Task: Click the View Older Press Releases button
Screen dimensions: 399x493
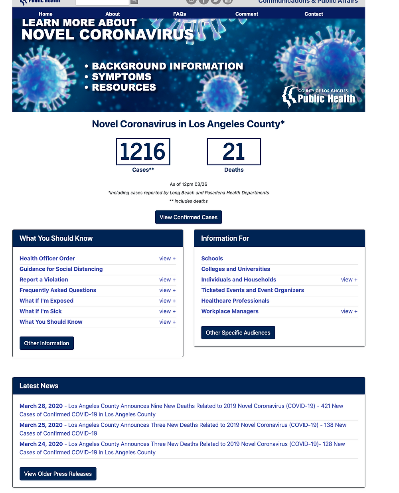Action: pos(58,474)
